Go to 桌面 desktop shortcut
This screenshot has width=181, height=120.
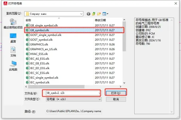tap(13, 38)
